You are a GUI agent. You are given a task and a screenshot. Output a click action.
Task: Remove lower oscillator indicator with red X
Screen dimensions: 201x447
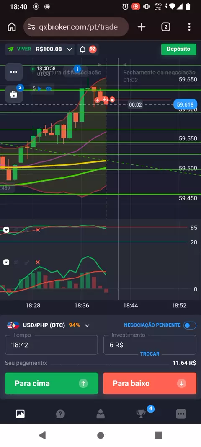38,262
